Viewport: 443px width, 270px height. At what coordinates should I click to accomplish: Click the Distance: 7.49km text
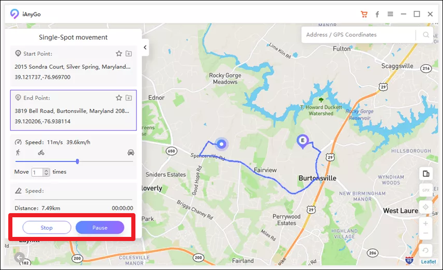(x=37, y=208)
